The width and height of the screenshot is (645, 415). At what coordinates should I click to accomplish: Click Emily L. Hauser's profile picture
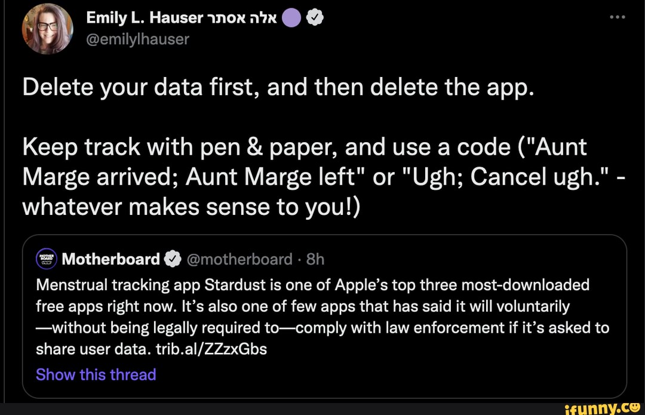point(47,27)
